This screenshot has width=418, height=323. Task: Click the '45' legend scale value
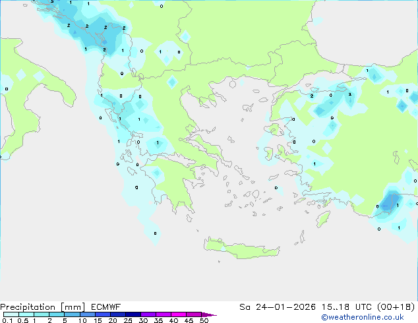pos(189,320)
